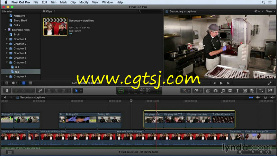Show the Music and Sound browser
Screen dimensions: 277x156
pyautogui.click(x=223, y=91)
